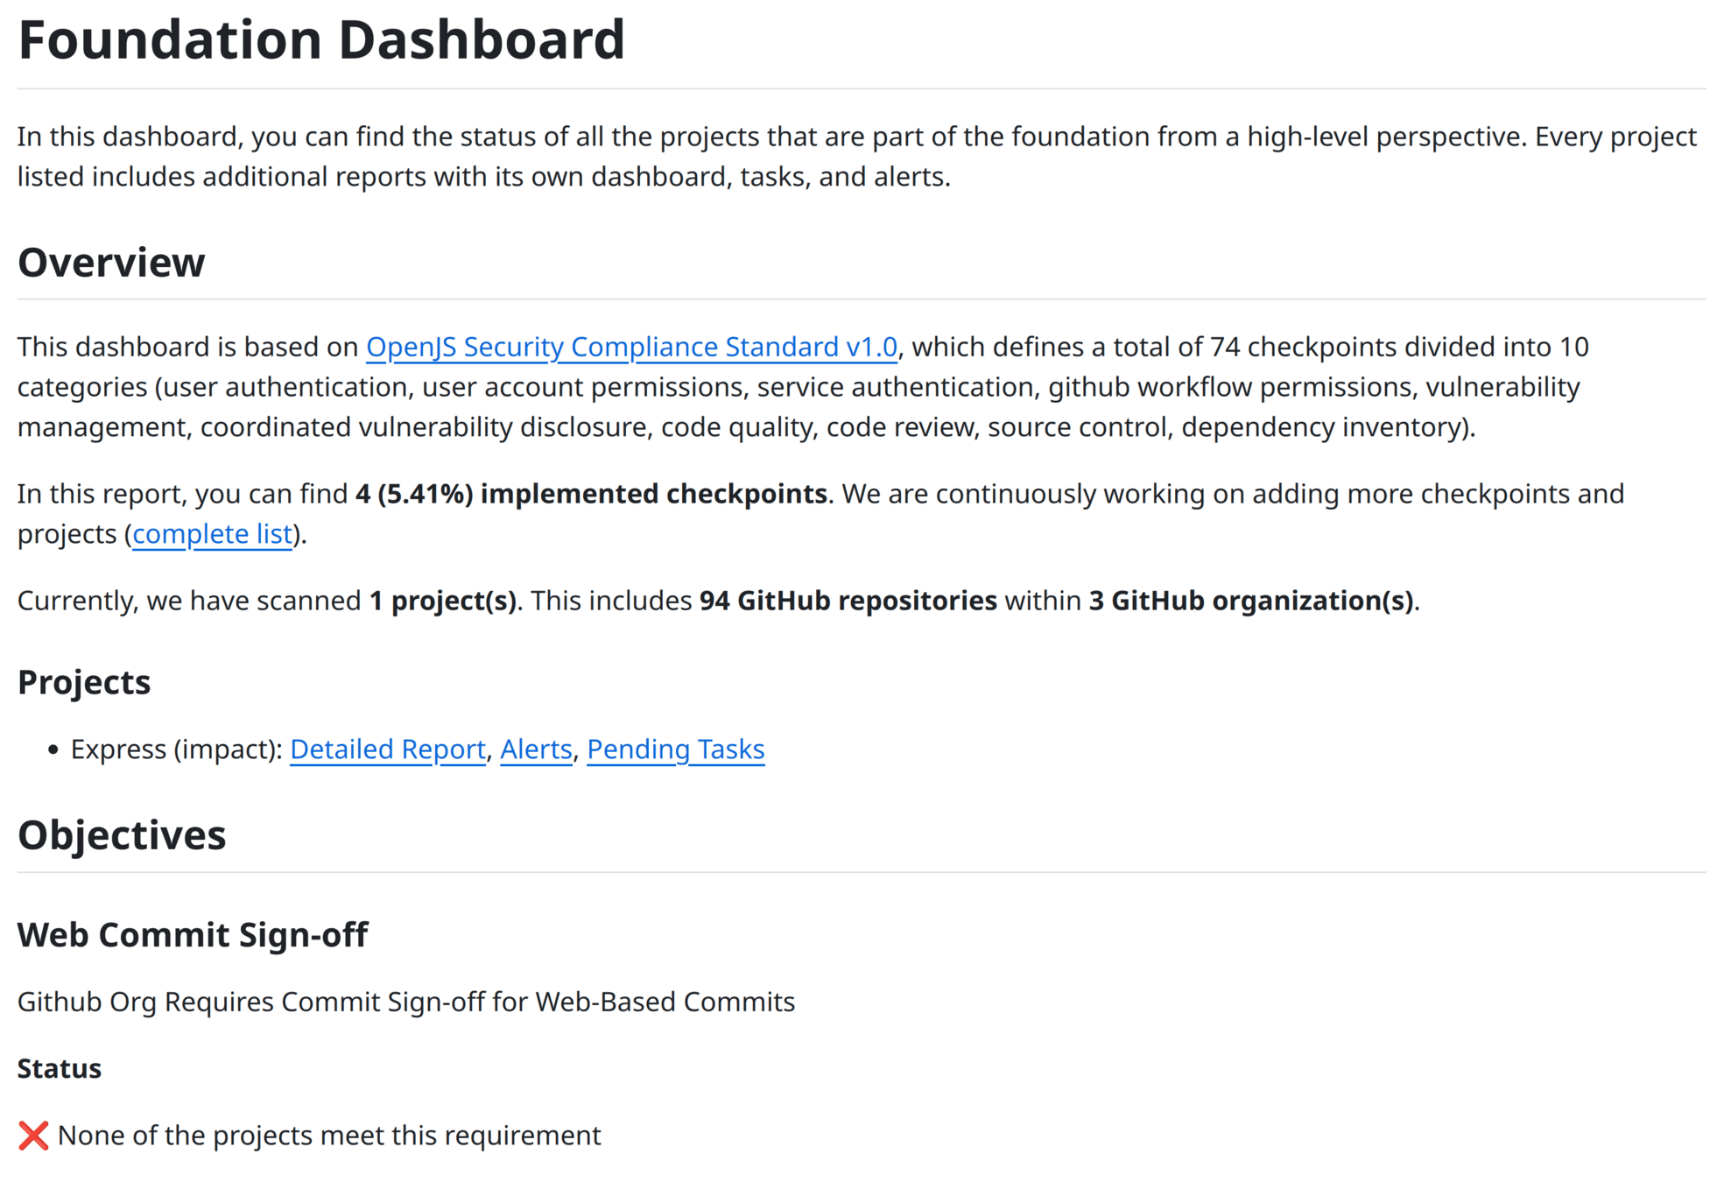1731x1182 pixels.
Task: Open the Pending Tasks link
Action: tap(675, 749)
